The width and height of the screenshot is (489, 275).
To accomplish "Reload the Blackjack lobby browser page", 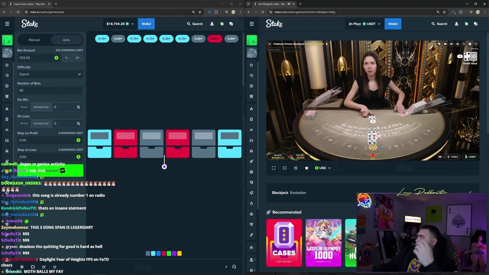I will 262,12.
